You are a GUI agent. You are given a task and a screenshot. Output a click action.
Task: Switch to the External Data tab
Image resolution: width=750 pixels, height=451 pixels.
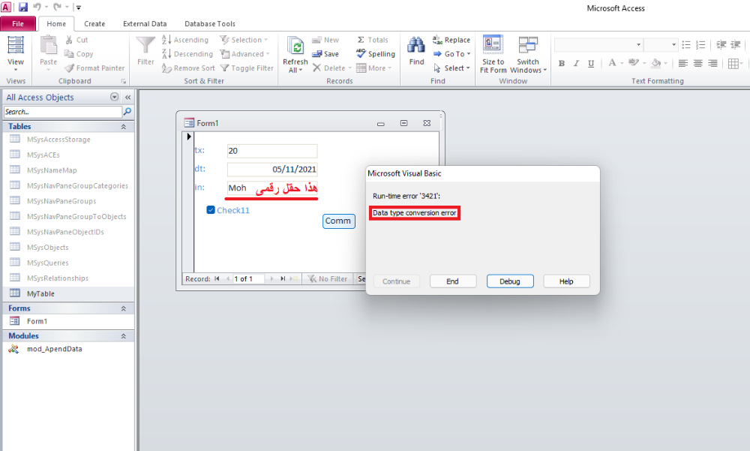(x=145, y=23)
